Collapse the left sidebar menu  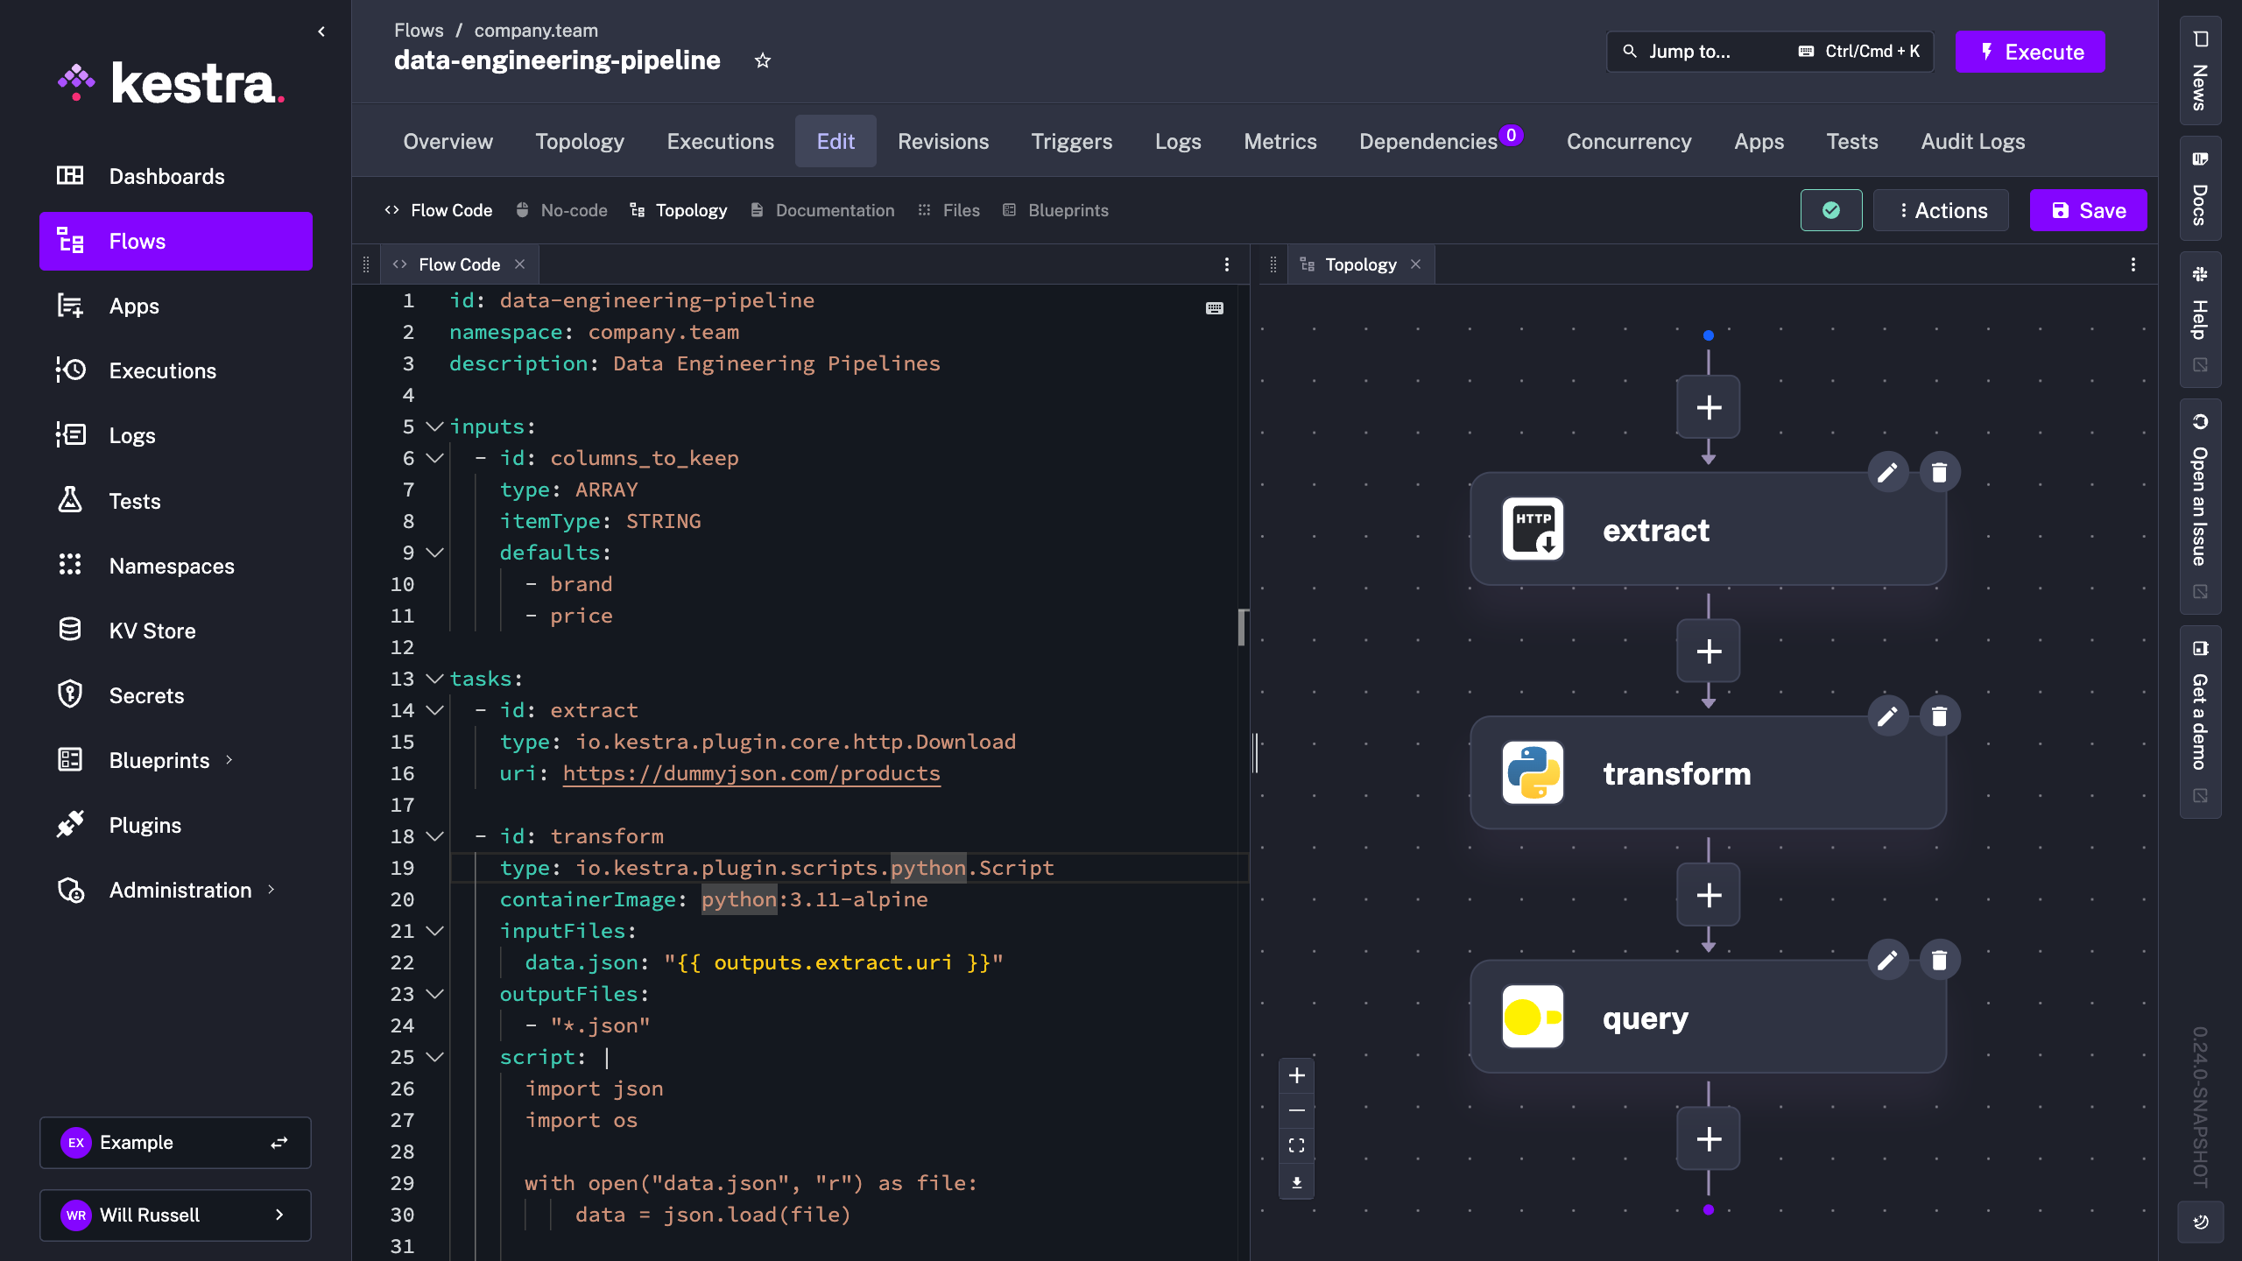(x=321, y=32)
